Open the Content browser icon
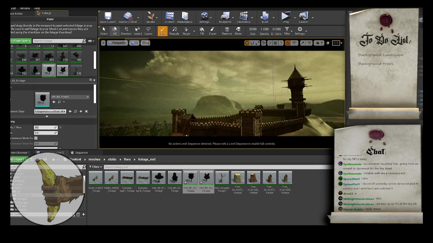433x243 pixels. (169, 18)
